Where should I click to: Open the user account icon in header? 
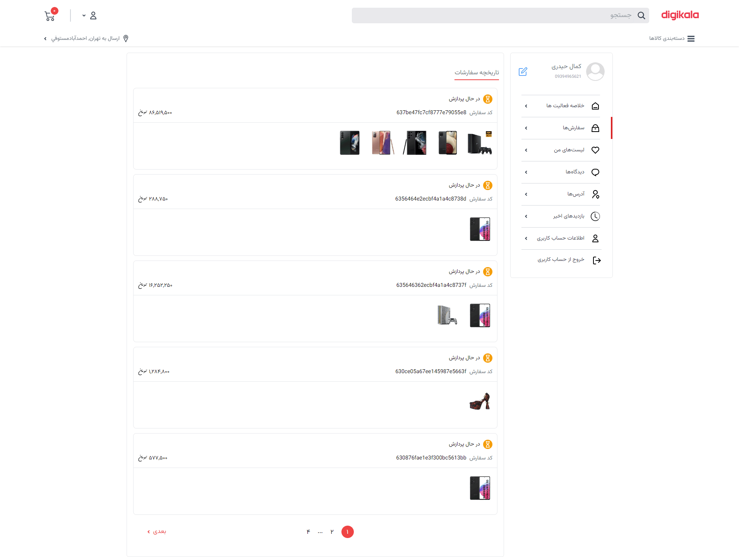93,15
